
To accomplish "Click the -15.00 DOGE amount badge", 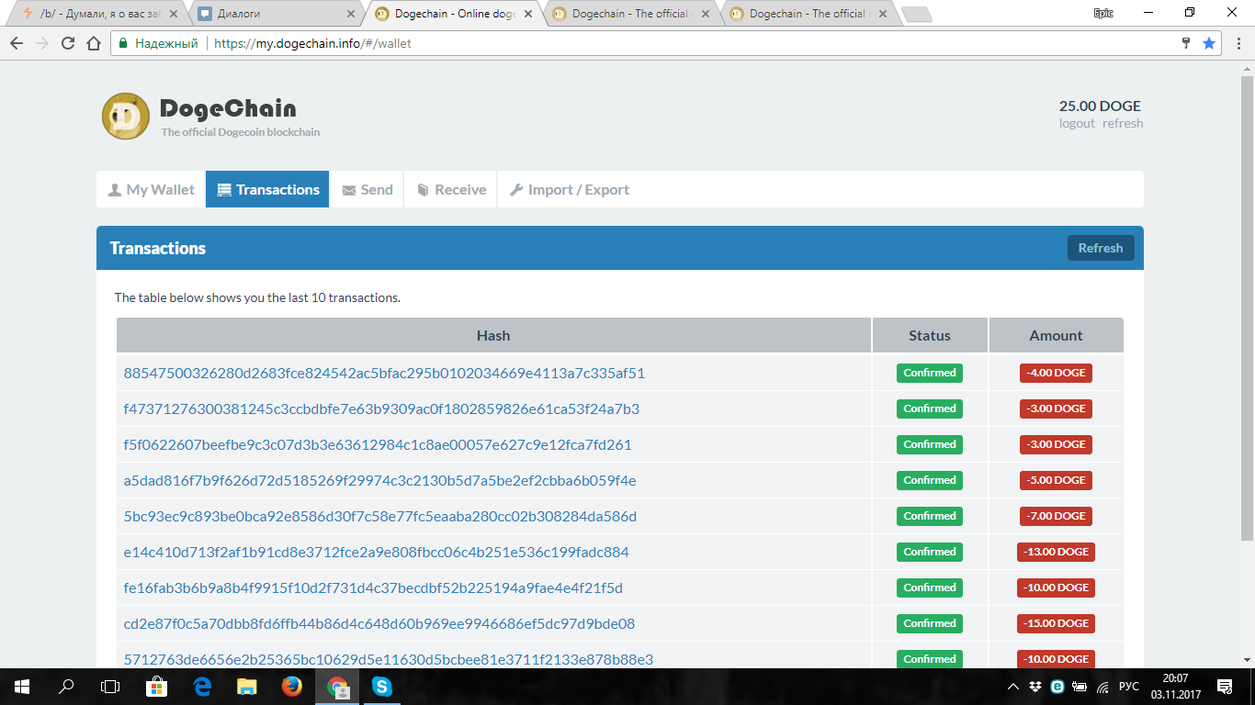I will pos(1056,624).
